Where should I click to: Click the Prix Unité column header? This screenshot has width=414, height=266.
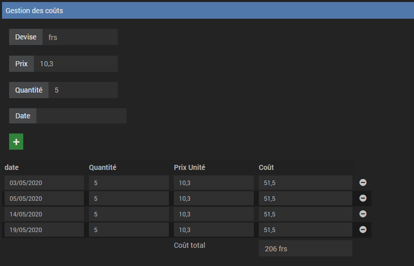pyautogui.click(x=190, y=167)
